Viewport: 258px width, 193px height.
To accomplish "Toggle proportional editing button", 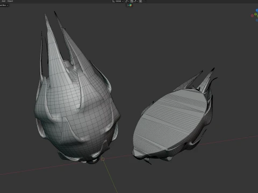I will (141, 1).
